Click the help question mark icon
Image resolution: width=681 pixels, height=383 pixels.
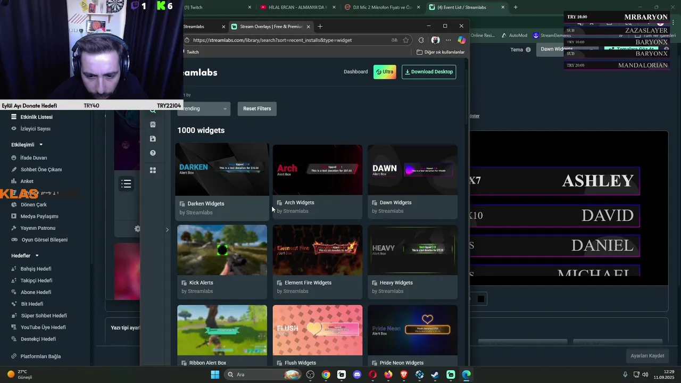pos(153,153)
